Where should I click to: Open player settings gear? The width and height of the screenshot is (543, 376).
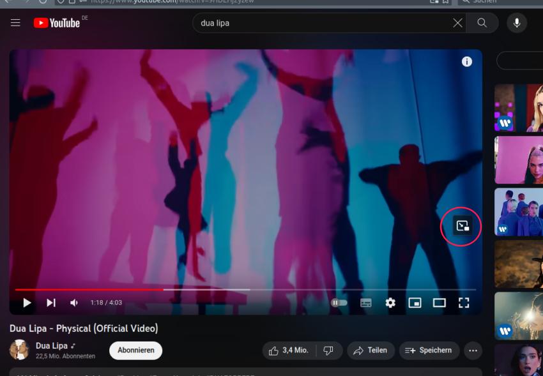[390, 303]
